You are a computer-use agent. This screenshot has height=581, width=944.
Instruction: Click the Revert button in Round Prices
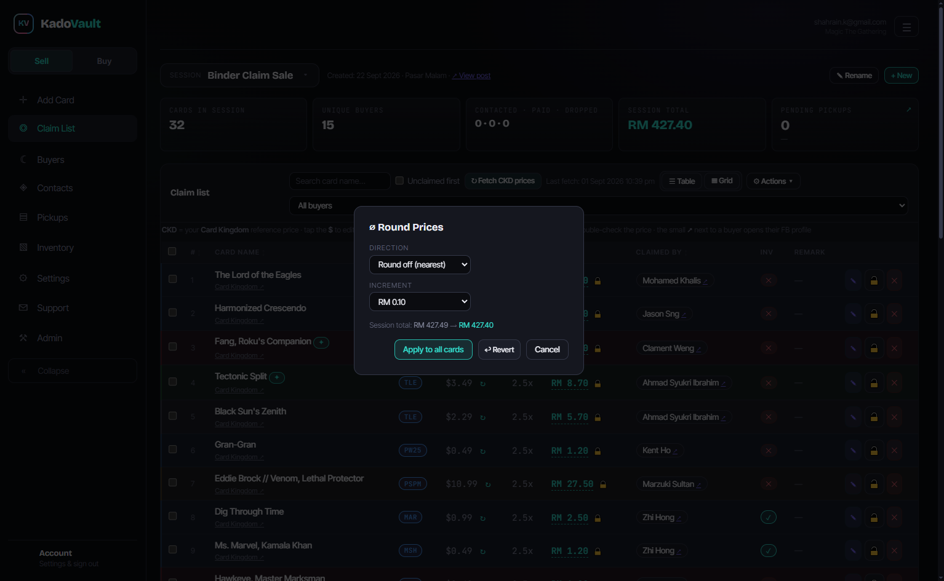coord(499,349)
